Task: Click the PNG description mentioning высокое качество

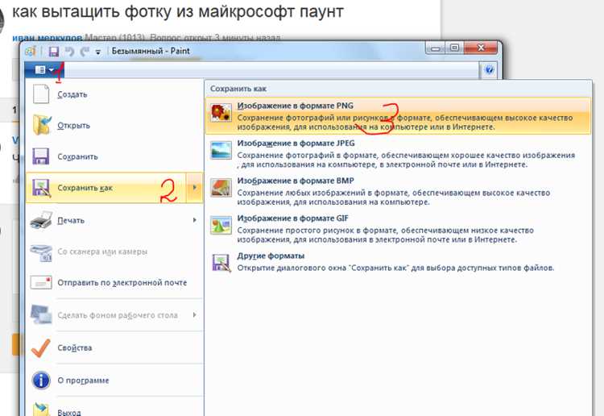Action: click(405, 123)
